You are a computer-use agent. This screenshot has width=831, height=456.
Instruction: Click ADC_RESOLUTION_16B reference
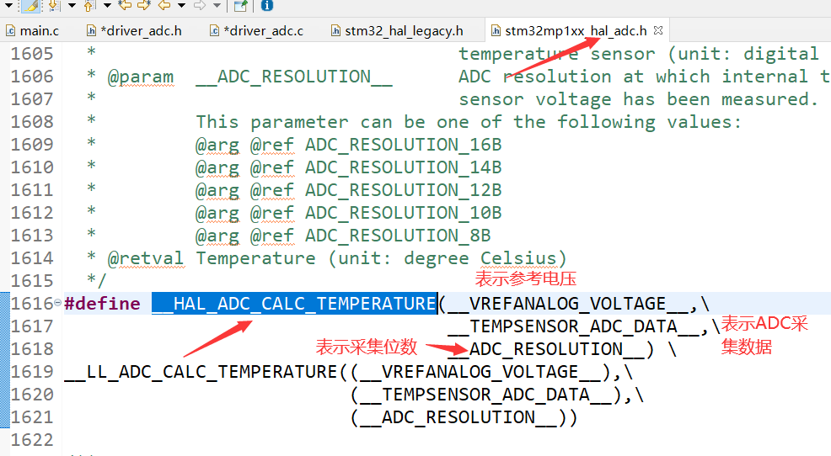click(404, 145)
